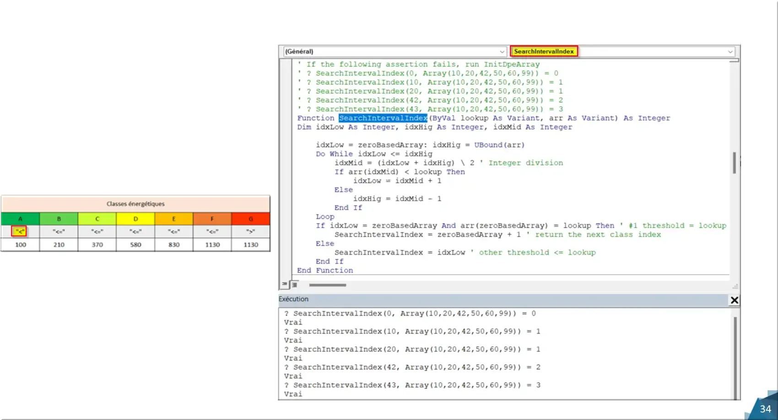The image size is (778, 420).
Task: Click the "End Function" line
Action: [325, 270]
